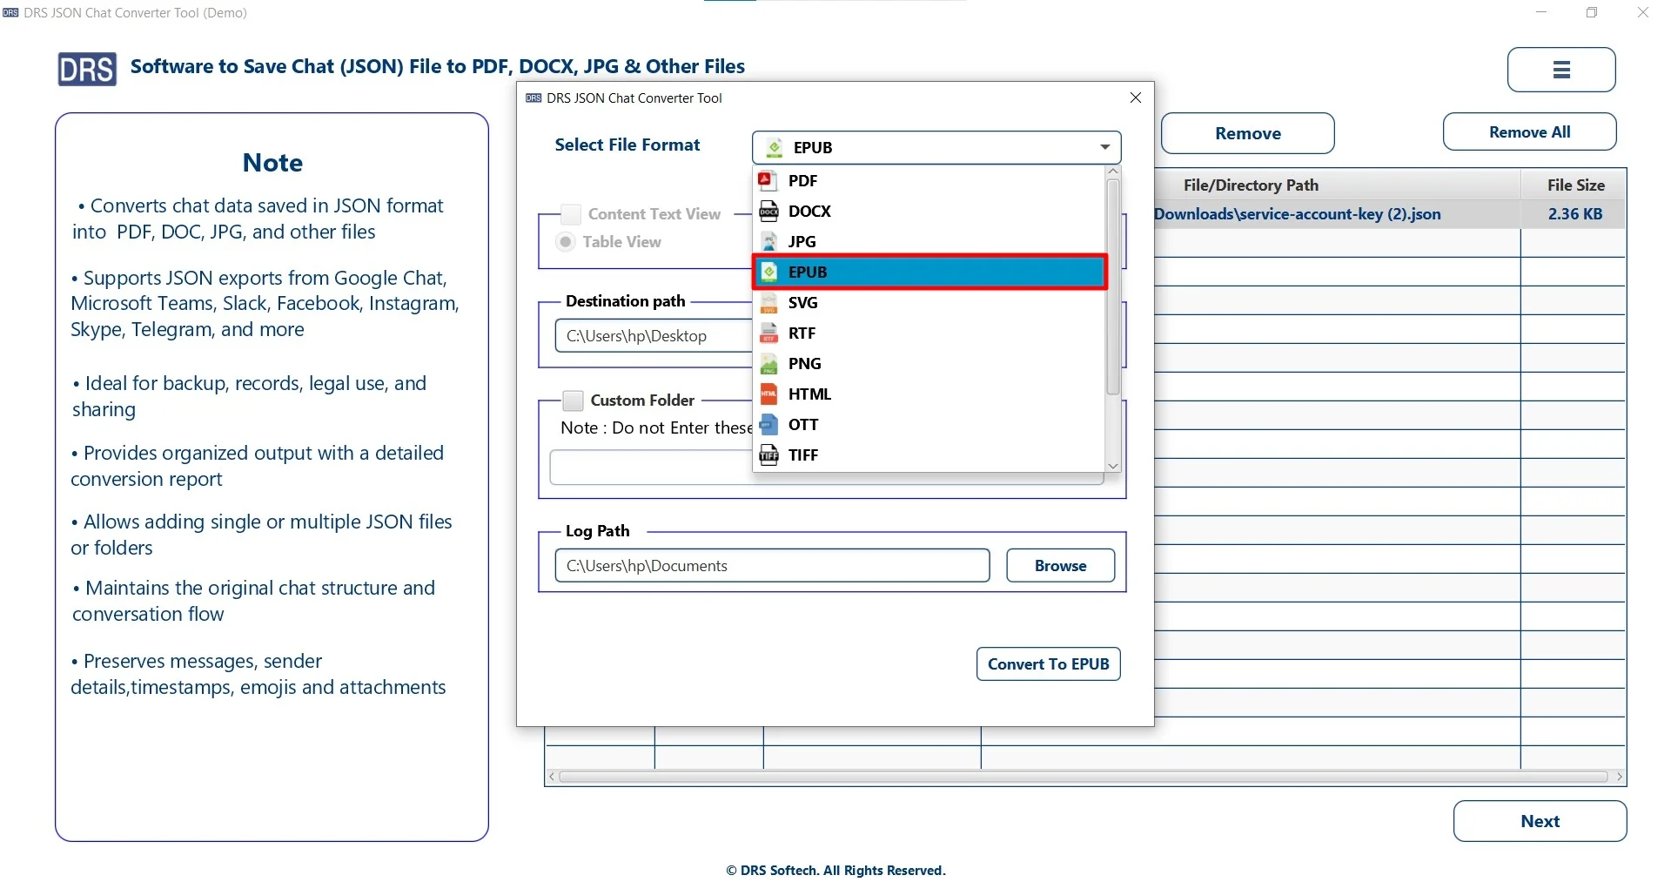Select the DOCX format icon
Image resolution: width=1671 pixels, height=882 pixels.
769,211
